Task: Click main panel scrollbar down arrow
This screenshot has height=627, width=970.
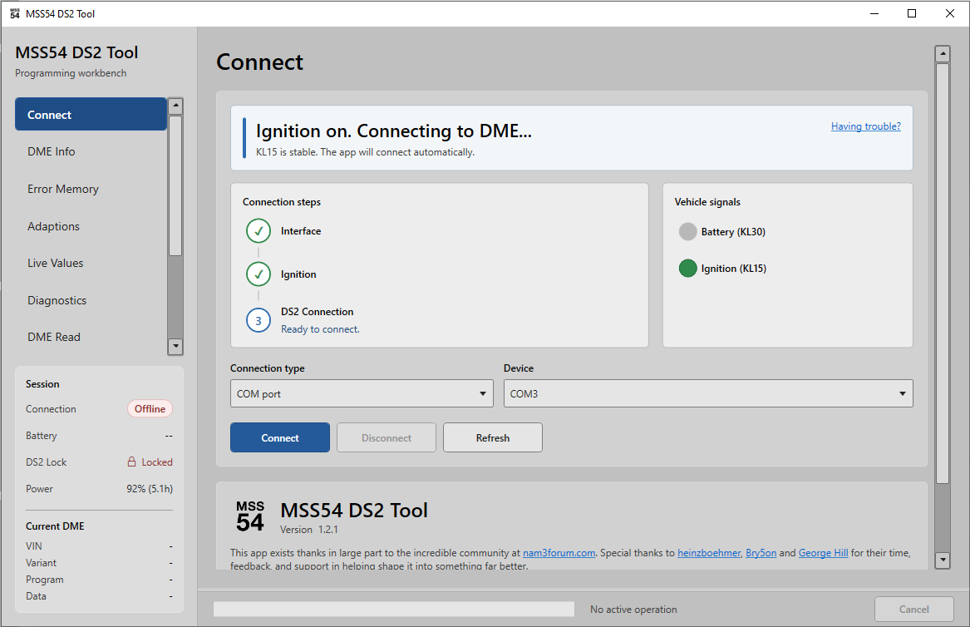Action: click(x=943, y=560)
